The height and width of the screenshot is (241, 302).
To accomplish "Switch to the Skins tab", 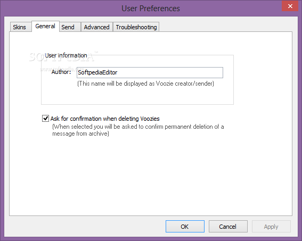I will pyautogui.click(x=20, y=27).
